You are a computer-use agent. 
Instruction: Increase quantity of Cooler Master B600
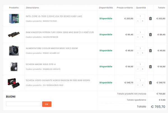[143, 53]
